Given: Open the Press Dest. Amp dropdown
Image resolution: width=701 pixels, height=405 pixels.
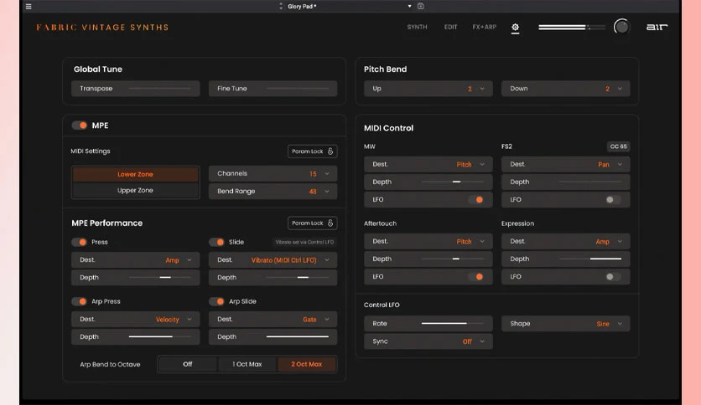Looking at the screenshot, I should click(x=136, y=260).
